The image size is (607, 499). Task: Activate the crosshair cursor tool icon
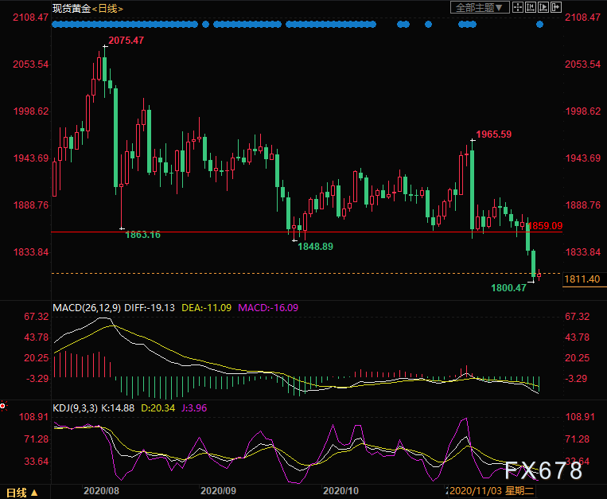[518, 7]
